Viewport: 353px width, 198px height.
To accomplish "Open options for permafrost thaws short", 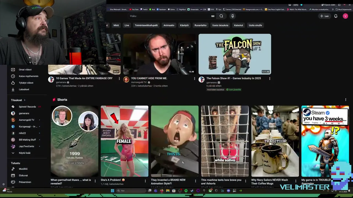I will point(95,181).
